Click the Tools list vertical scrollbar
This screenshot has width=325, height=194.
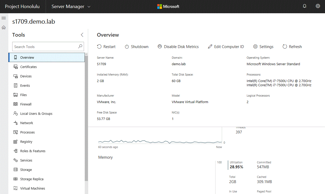pos(86,117)
